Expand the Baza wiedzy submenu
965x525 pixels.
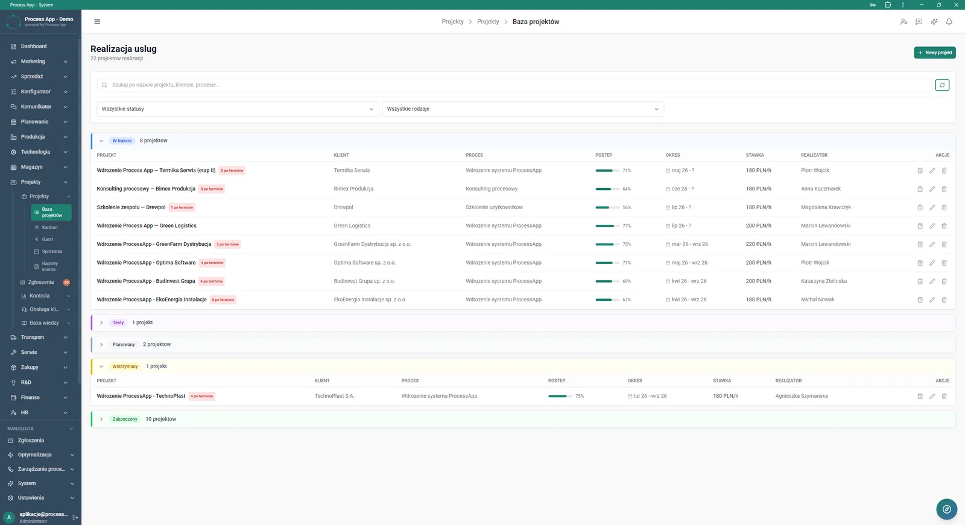pos(45,323)
